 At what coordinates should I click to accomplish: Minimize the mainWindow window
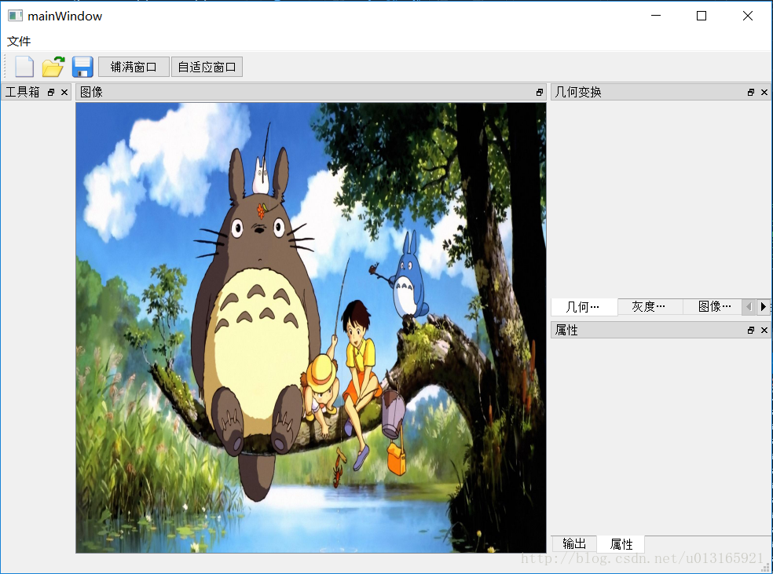coord(656,16)
